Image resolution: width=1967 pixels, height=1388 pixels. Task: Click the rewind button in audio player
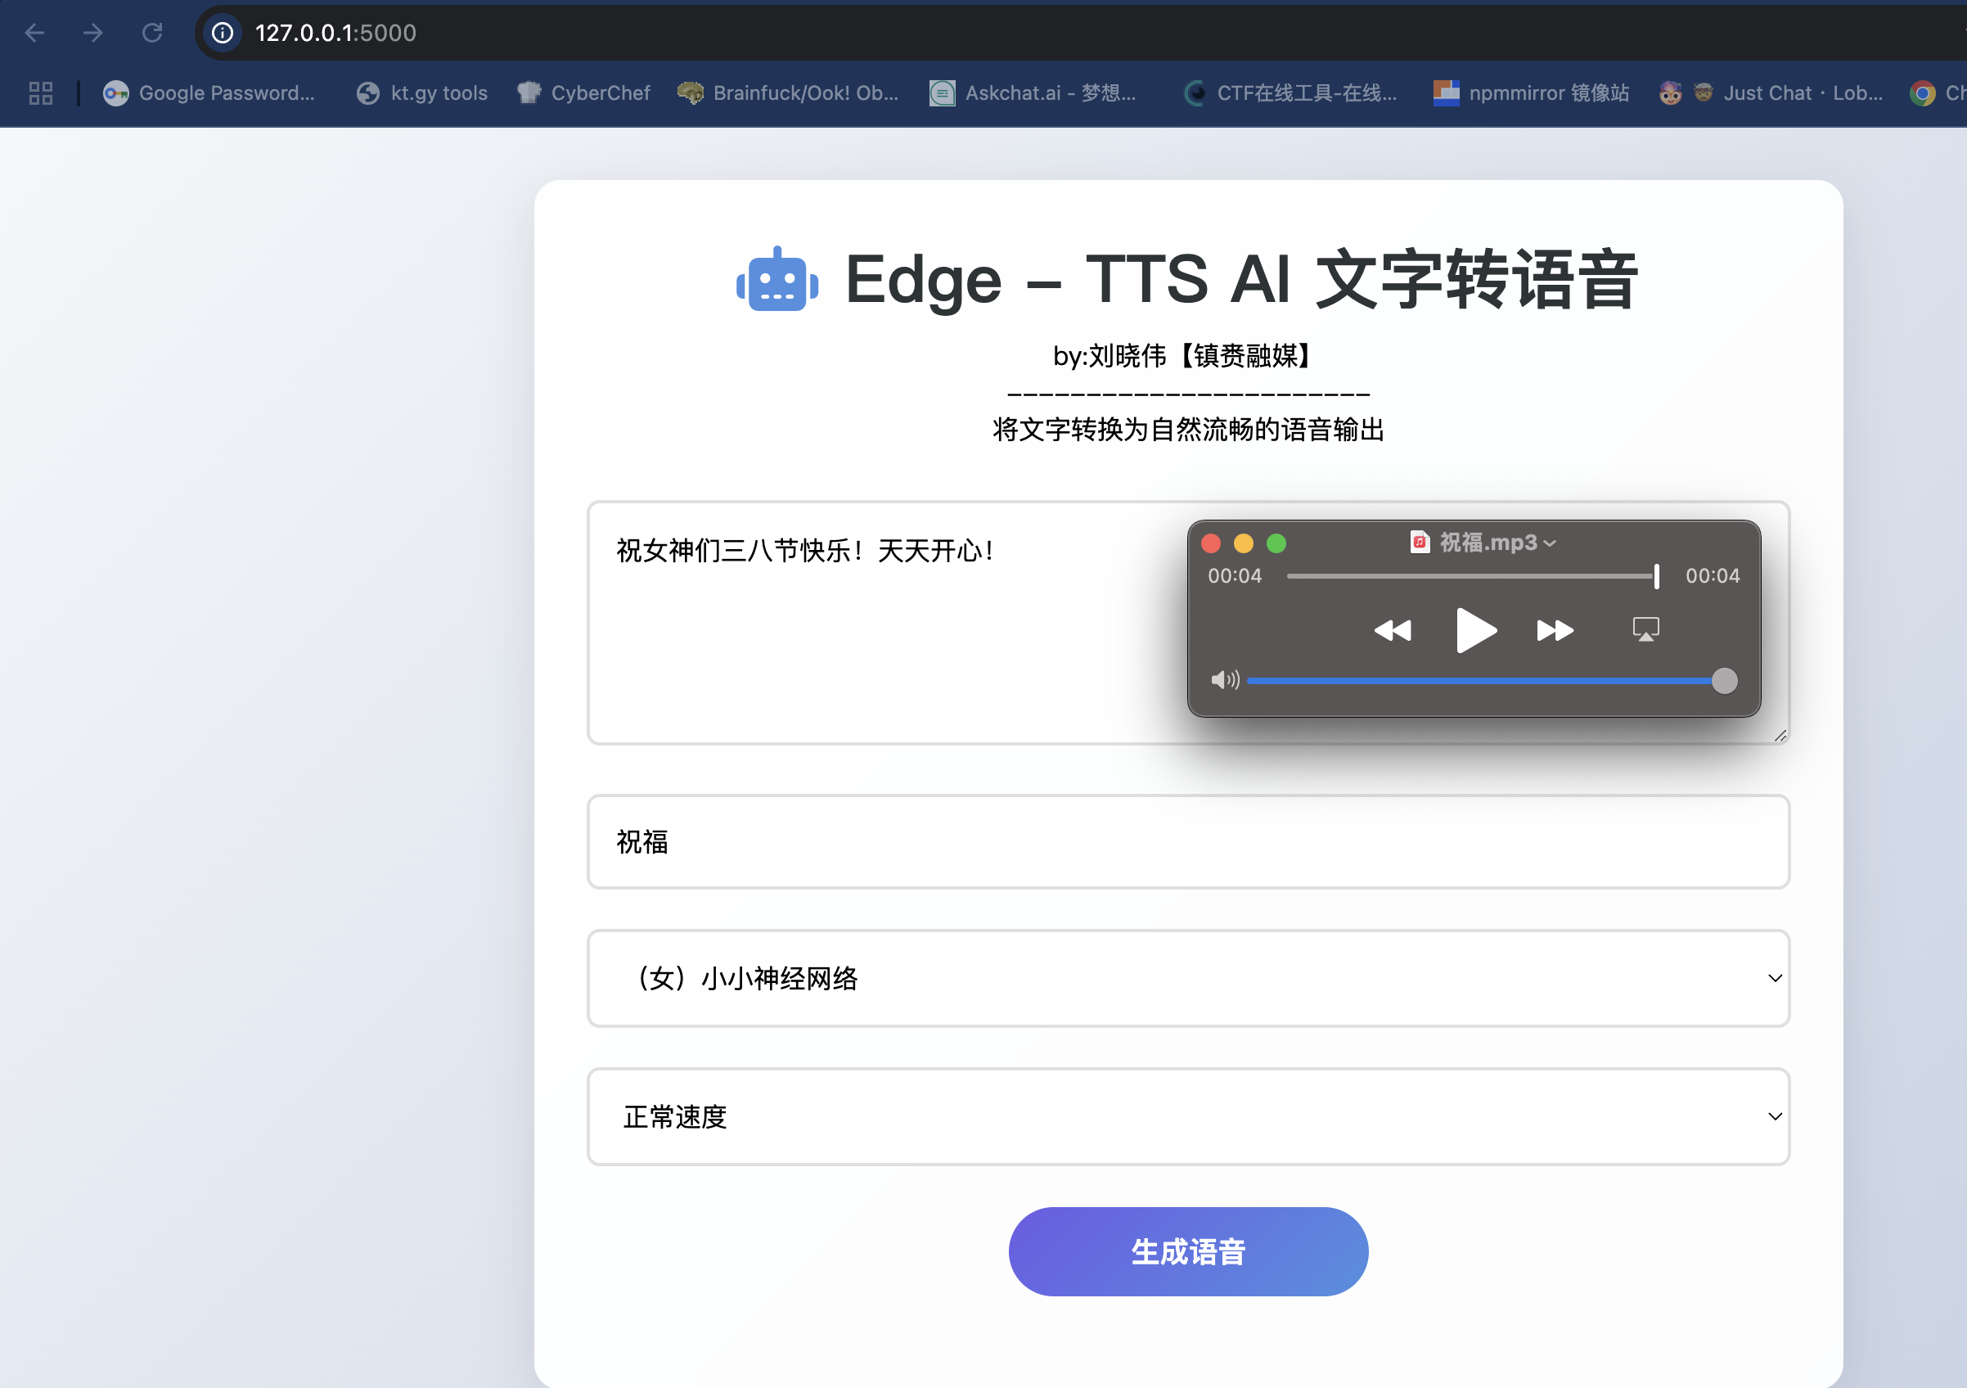point(1392,631)
